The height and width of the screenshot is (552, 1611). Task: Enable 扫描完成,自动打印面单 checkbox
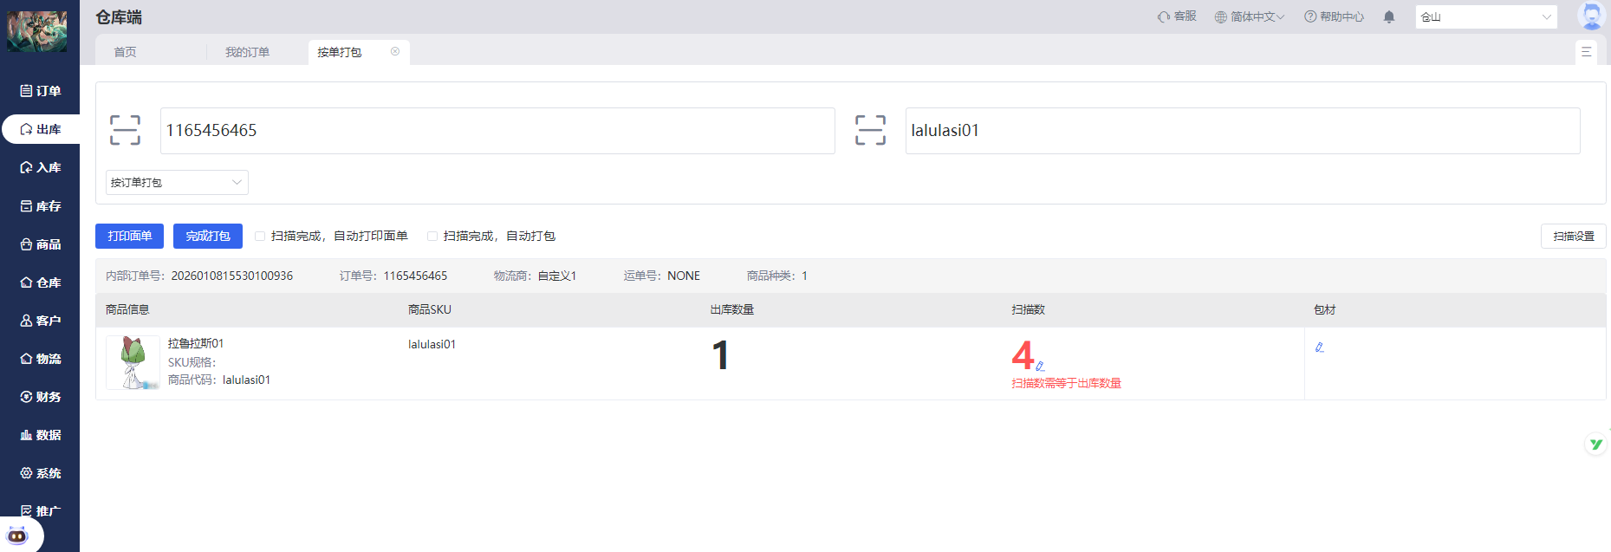tap(260, 236)
